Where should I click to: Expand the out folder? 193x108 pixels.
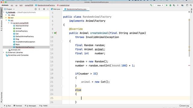coord(6,18)
